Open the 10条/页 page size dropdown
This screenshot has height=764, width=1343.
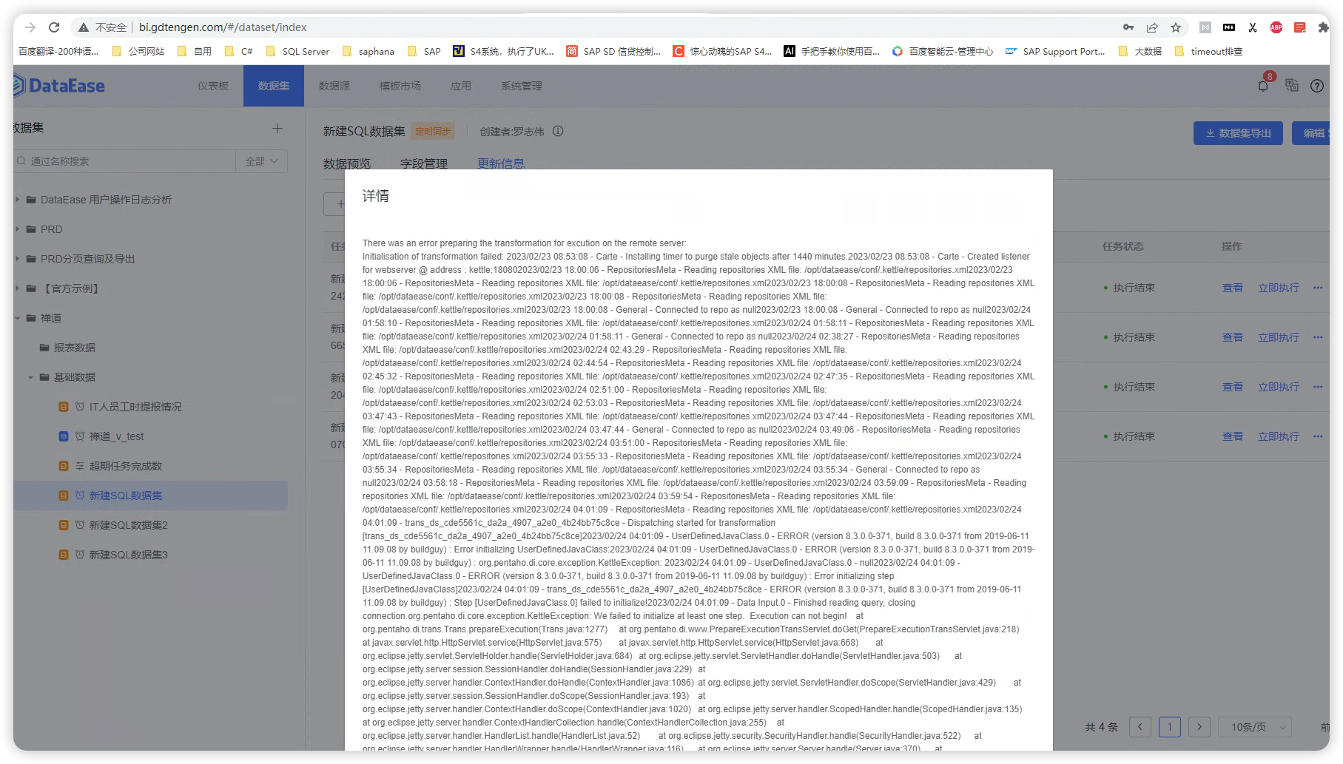pyautogui.click(x=1255, y=727)
